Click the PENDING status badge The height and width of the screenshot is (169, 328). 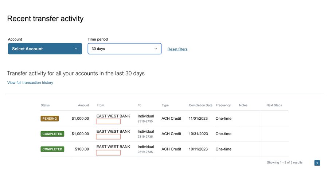click(50, 119)
